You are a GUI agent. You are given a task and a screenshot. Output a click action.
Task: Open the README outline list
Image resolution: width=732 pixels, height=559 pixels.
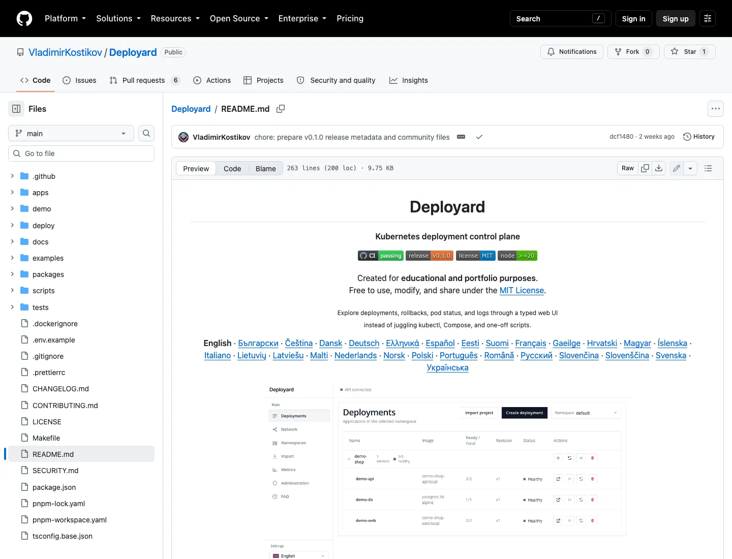(x=708, y=168)
